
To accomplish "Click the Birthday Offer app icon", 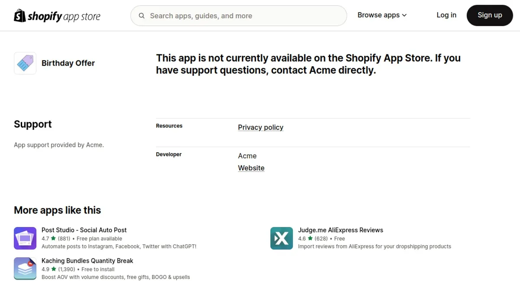I will coord(25,63).
